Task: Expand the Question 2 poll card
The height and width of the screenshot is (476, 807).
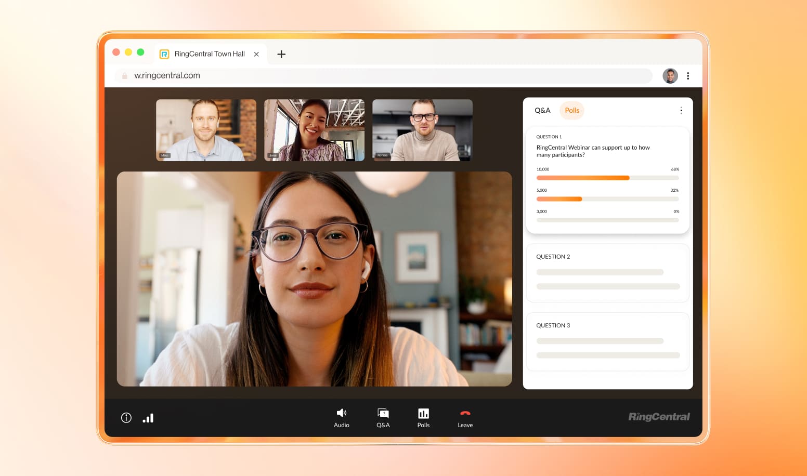Action: pyautogui.click(x=607, y=273)
